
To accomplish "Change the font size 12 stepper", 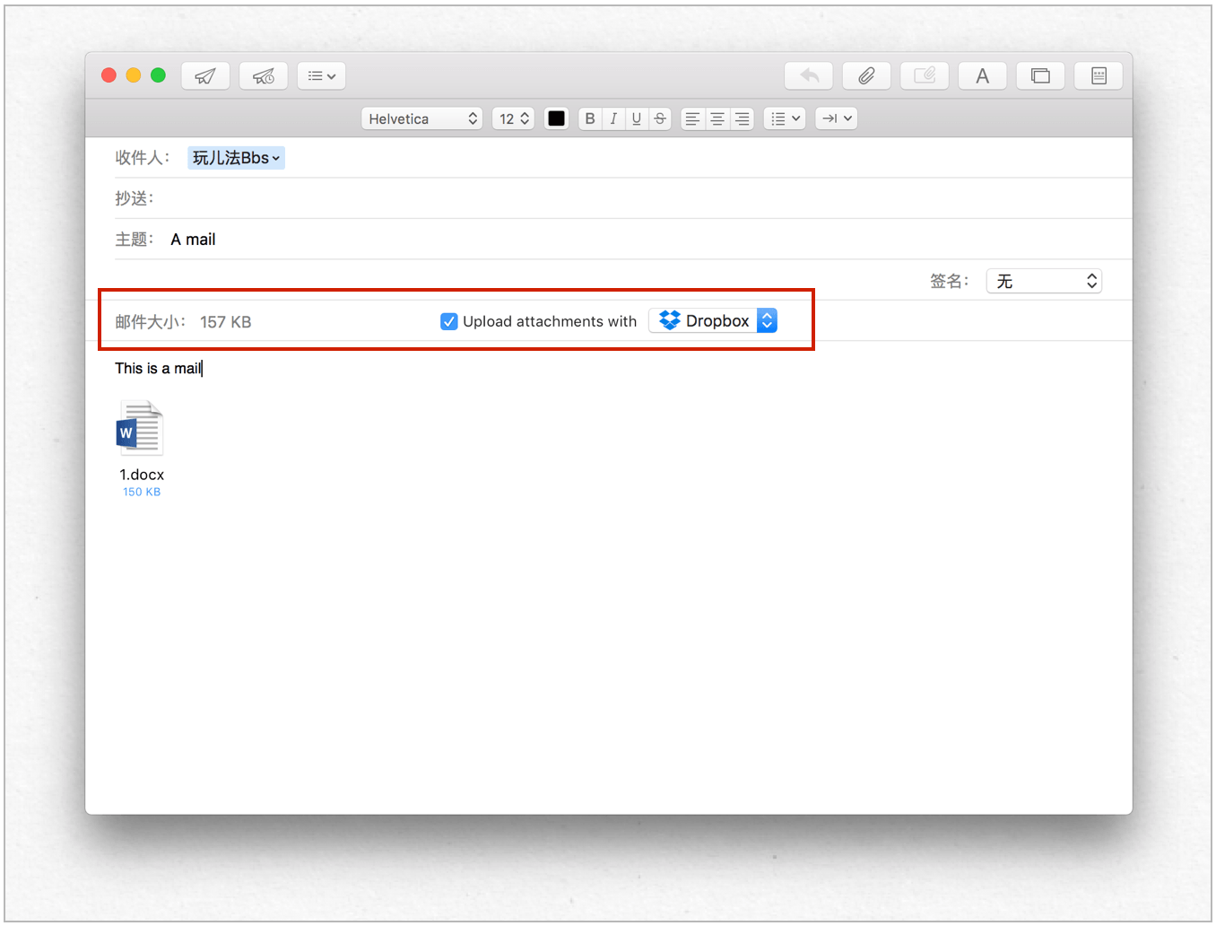I will pyautogui.click(x=514, y=118).
